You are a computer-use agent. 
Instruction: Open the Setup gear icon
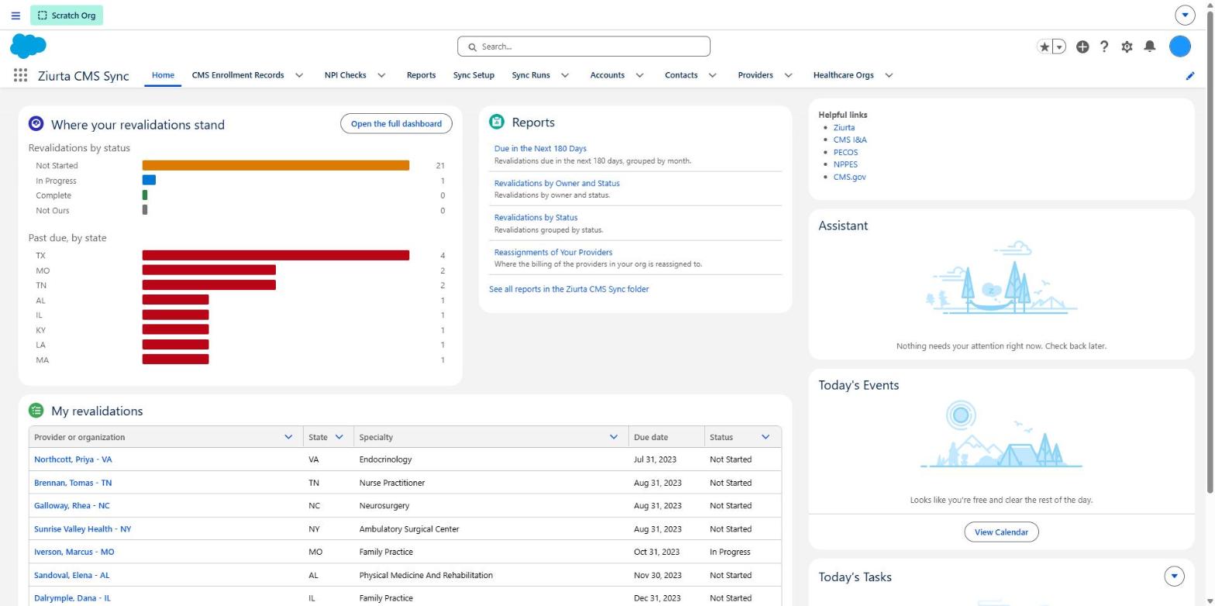pyautogui.click(x=1127, y=46)
